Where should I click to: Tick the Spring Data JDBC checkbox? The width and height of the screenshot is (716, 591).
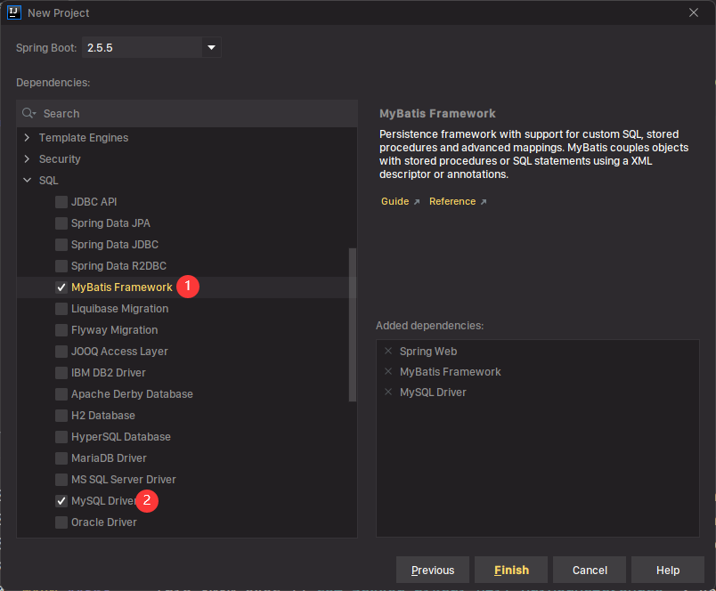[61, 245]
